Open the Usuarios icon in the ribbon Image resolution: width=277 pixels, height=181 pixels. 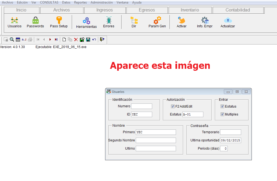tap(15, 22)
